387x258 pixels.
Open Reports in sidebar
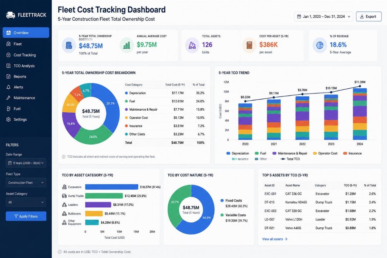[26, 76]
